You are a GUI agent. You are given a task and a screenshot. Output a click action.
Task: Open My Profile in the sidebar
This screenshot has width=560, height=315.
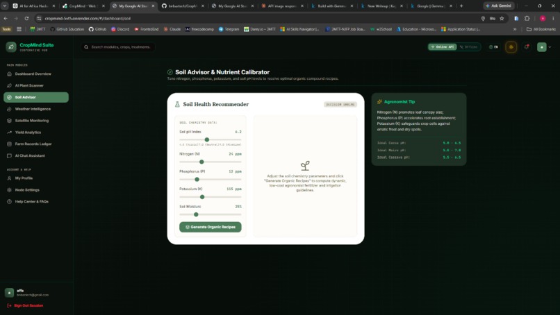click(x=24, y=178)
